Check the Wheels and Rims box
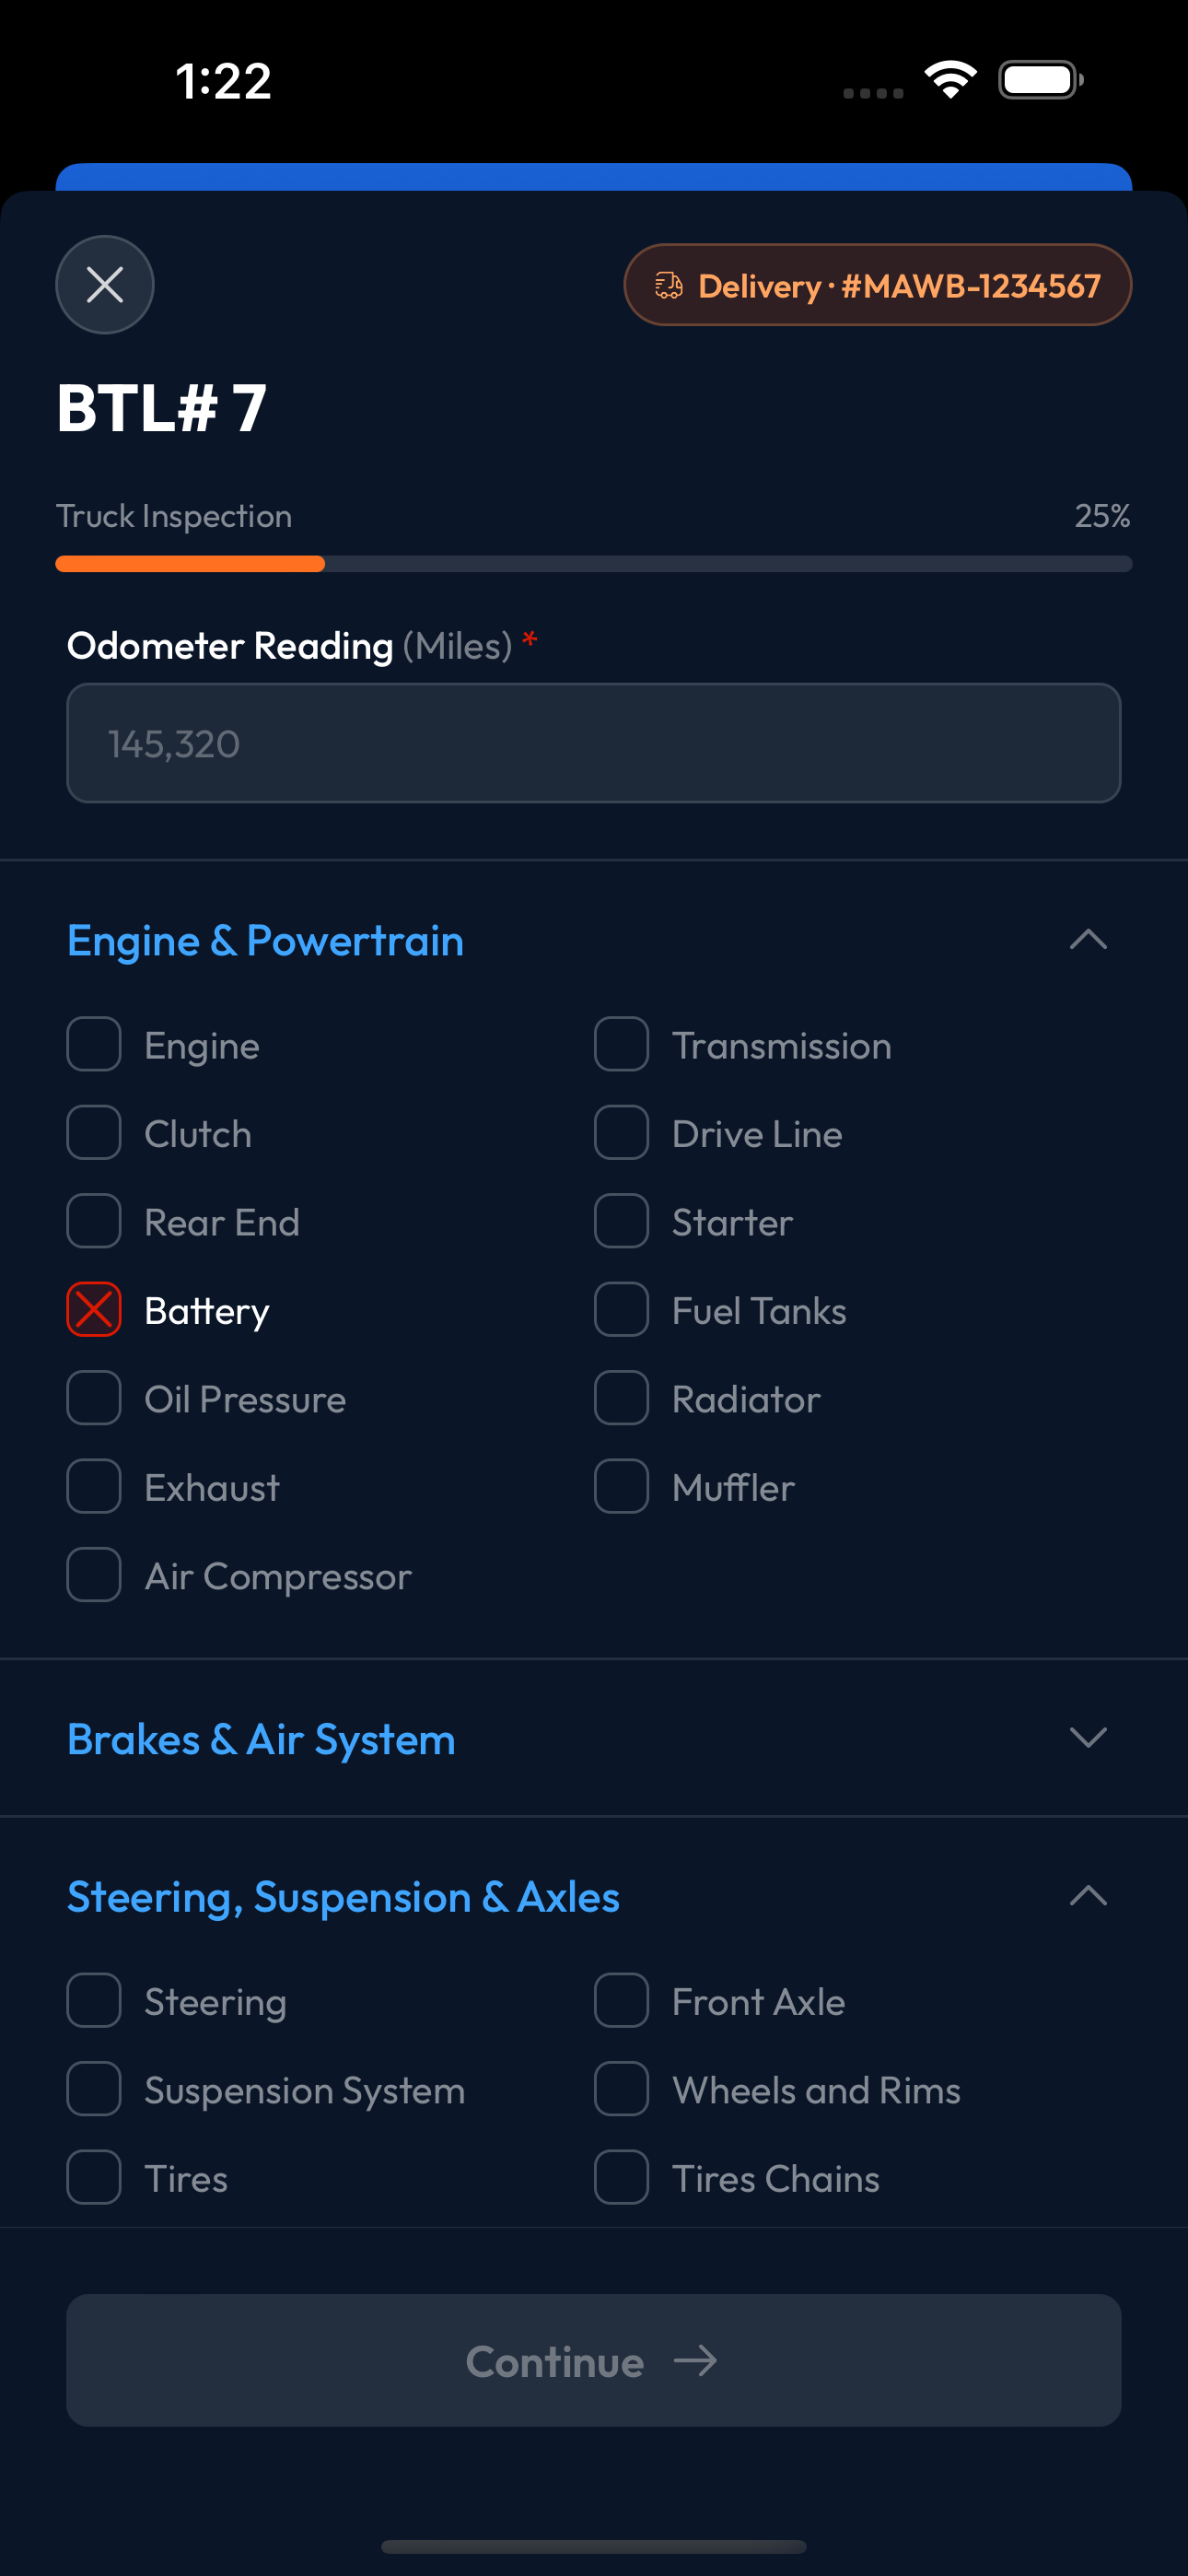This screenshot has height=2576, width=1188. [x=621, y=2089]
